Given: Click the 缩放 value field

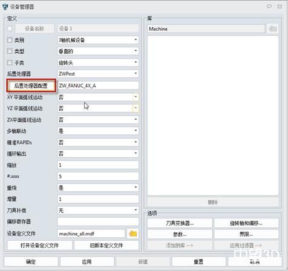Looking at the screenshot, I should [x=98, y=165].
